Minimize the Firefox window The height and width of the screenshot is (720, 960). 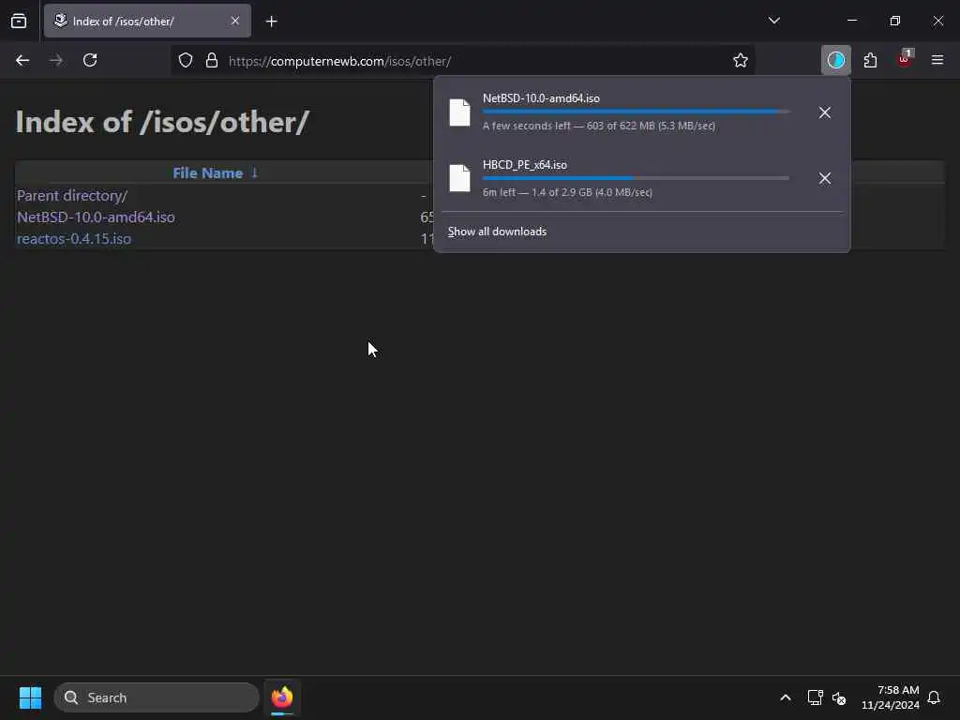point(851,21)
